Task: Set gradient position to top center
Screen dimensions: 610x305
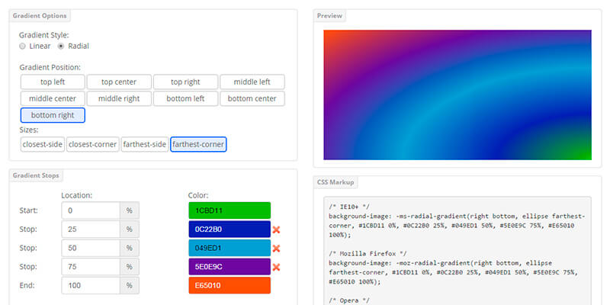Action: 118,82
